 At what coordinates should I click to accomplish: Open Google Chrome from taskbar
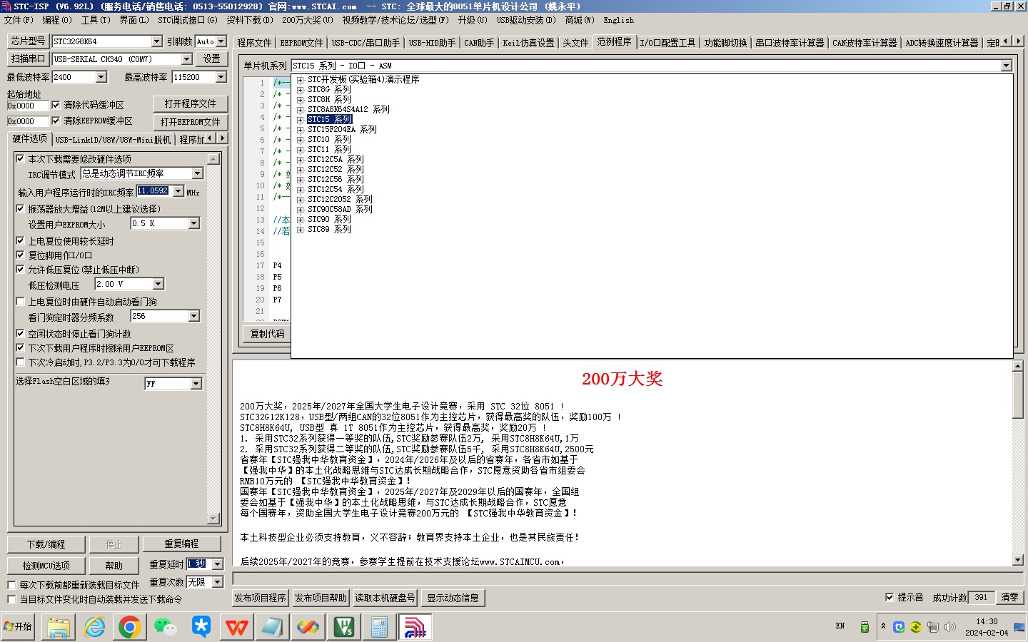coord(129,627)
